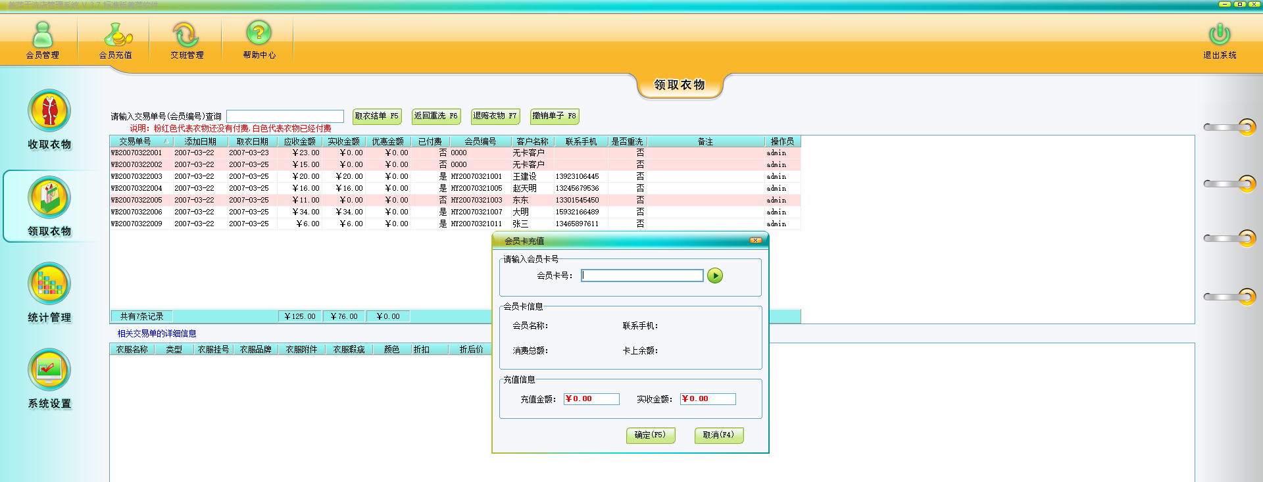The width and height of the screenshot is (1263, 482).
Task: Click green arrow search button beside 会员卡号
Action: (715, 276)
